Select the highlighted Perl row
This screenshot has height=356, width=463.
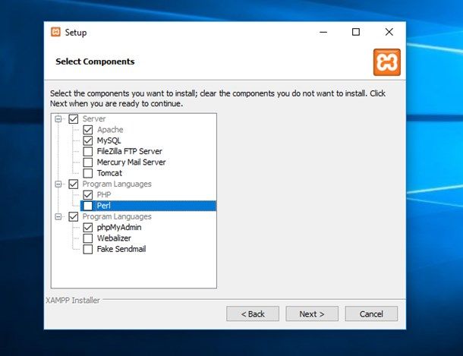pyautogui.click(x=148, y=206)
